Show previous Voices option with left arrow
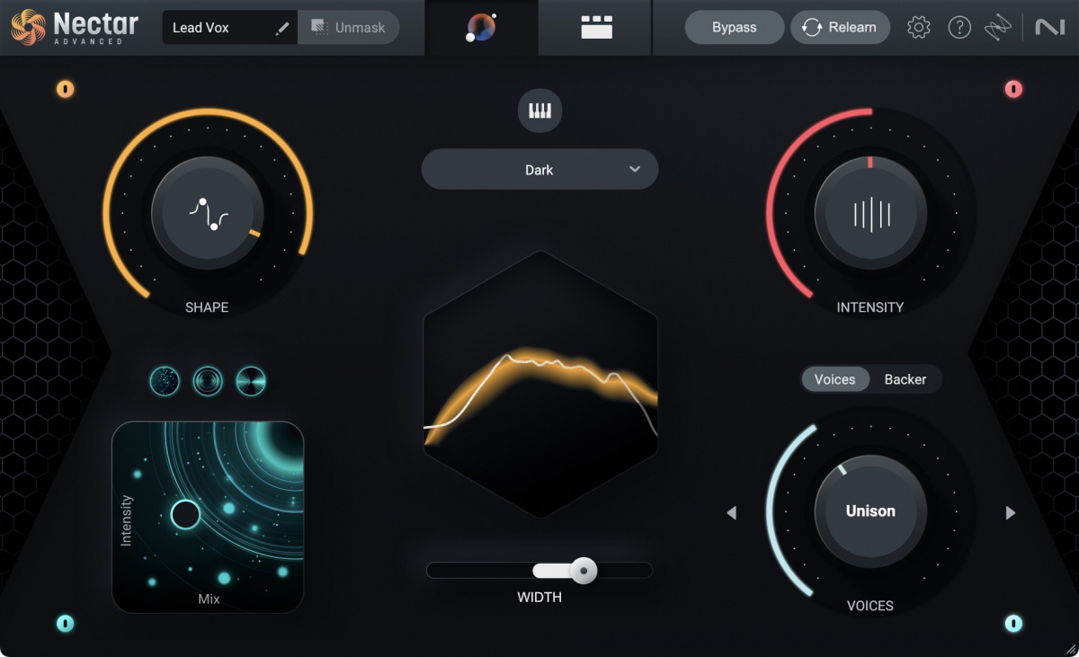This screenshot has height=657, width=1079. (x=731, y=512)
